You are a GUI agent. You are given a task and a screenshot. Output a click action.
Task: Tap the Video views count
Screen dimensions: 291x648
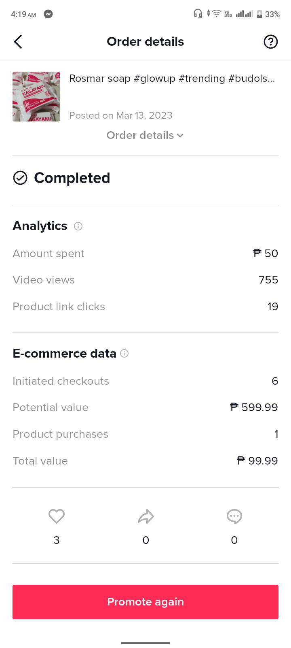268,280
